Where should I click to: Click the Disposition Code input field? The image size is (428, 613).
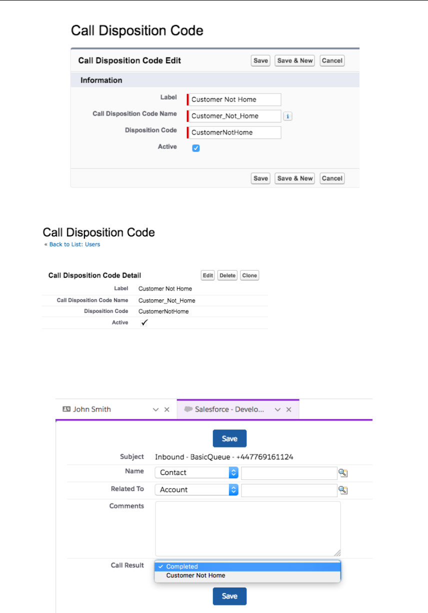(x=234, y=132)
